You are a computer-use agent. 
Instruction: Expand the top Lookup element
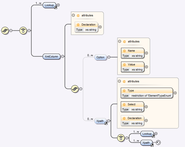tap(58, 5)
